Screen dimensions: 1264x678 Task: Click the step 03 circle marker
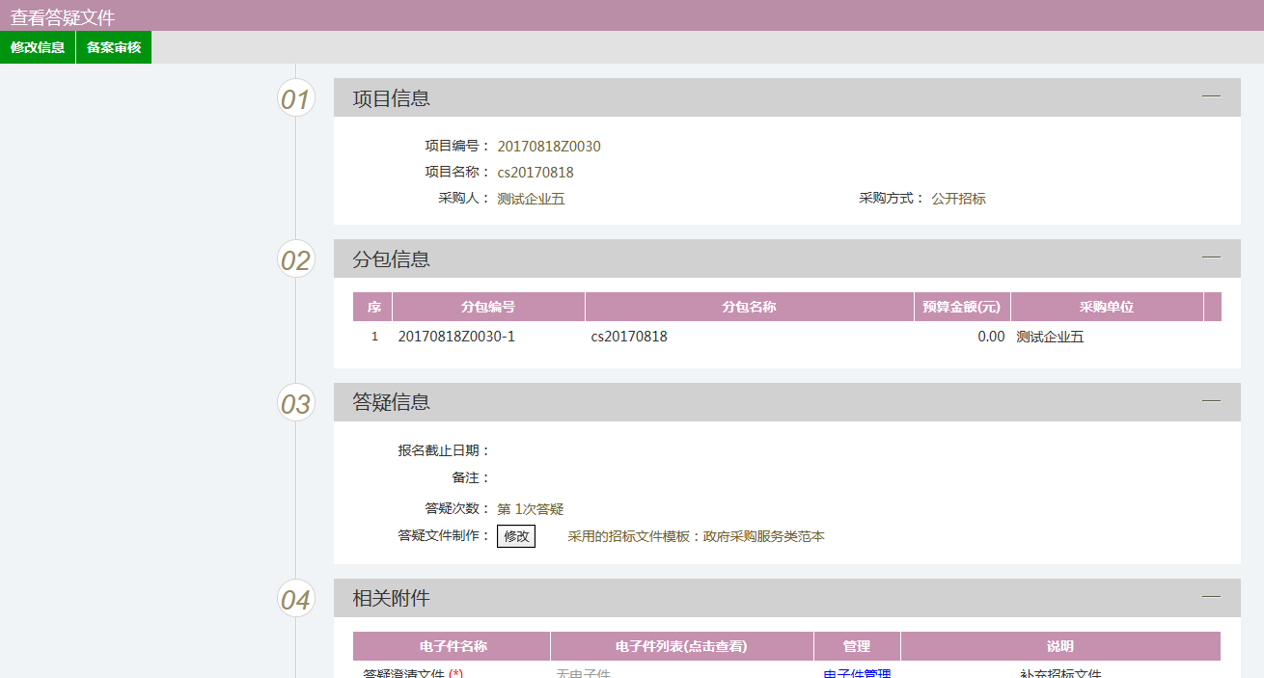pos(296,403)
